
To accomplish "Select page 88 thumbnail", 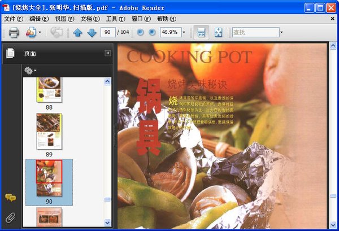I will pyautogui.click(x=49, y=90).
